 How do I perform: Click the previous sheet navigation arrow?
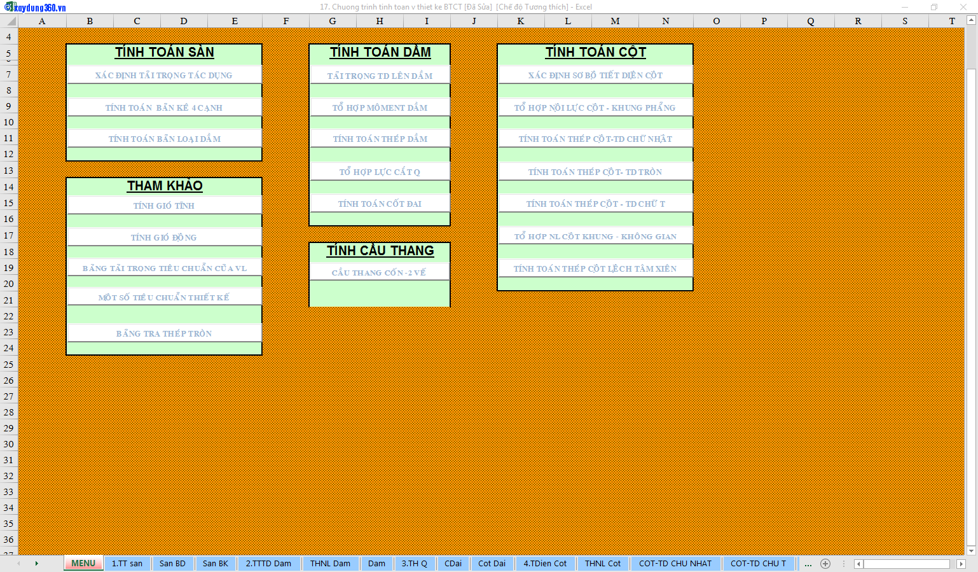click(x=18, y=564)
